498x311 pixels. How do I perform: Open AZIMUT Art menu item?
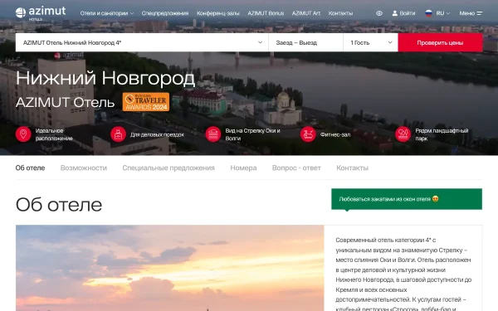pos(305,13)
